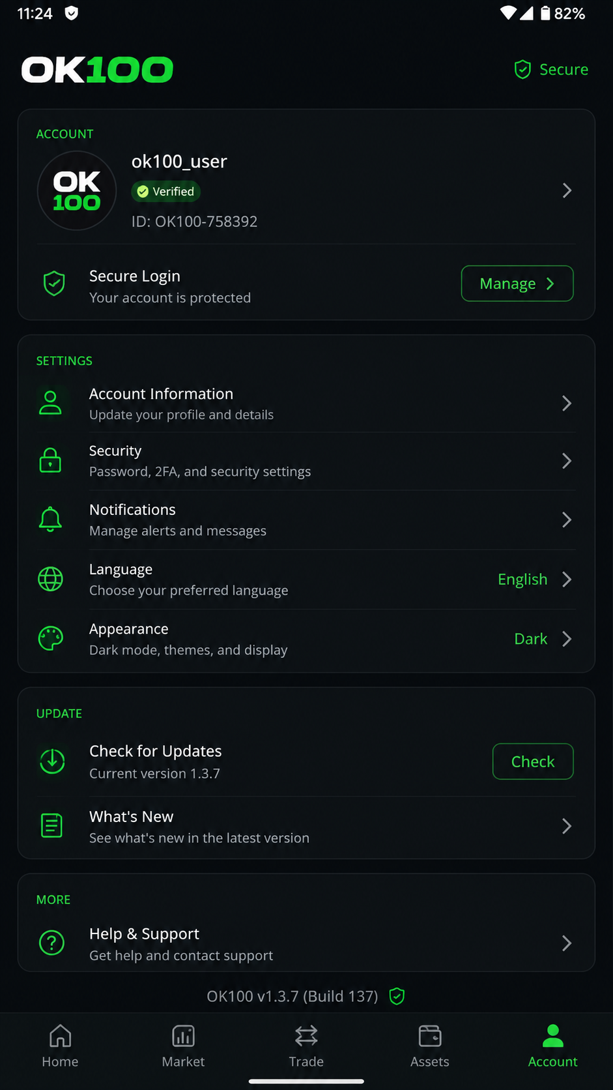Tap the What's New document icon

tap(51, 826)
